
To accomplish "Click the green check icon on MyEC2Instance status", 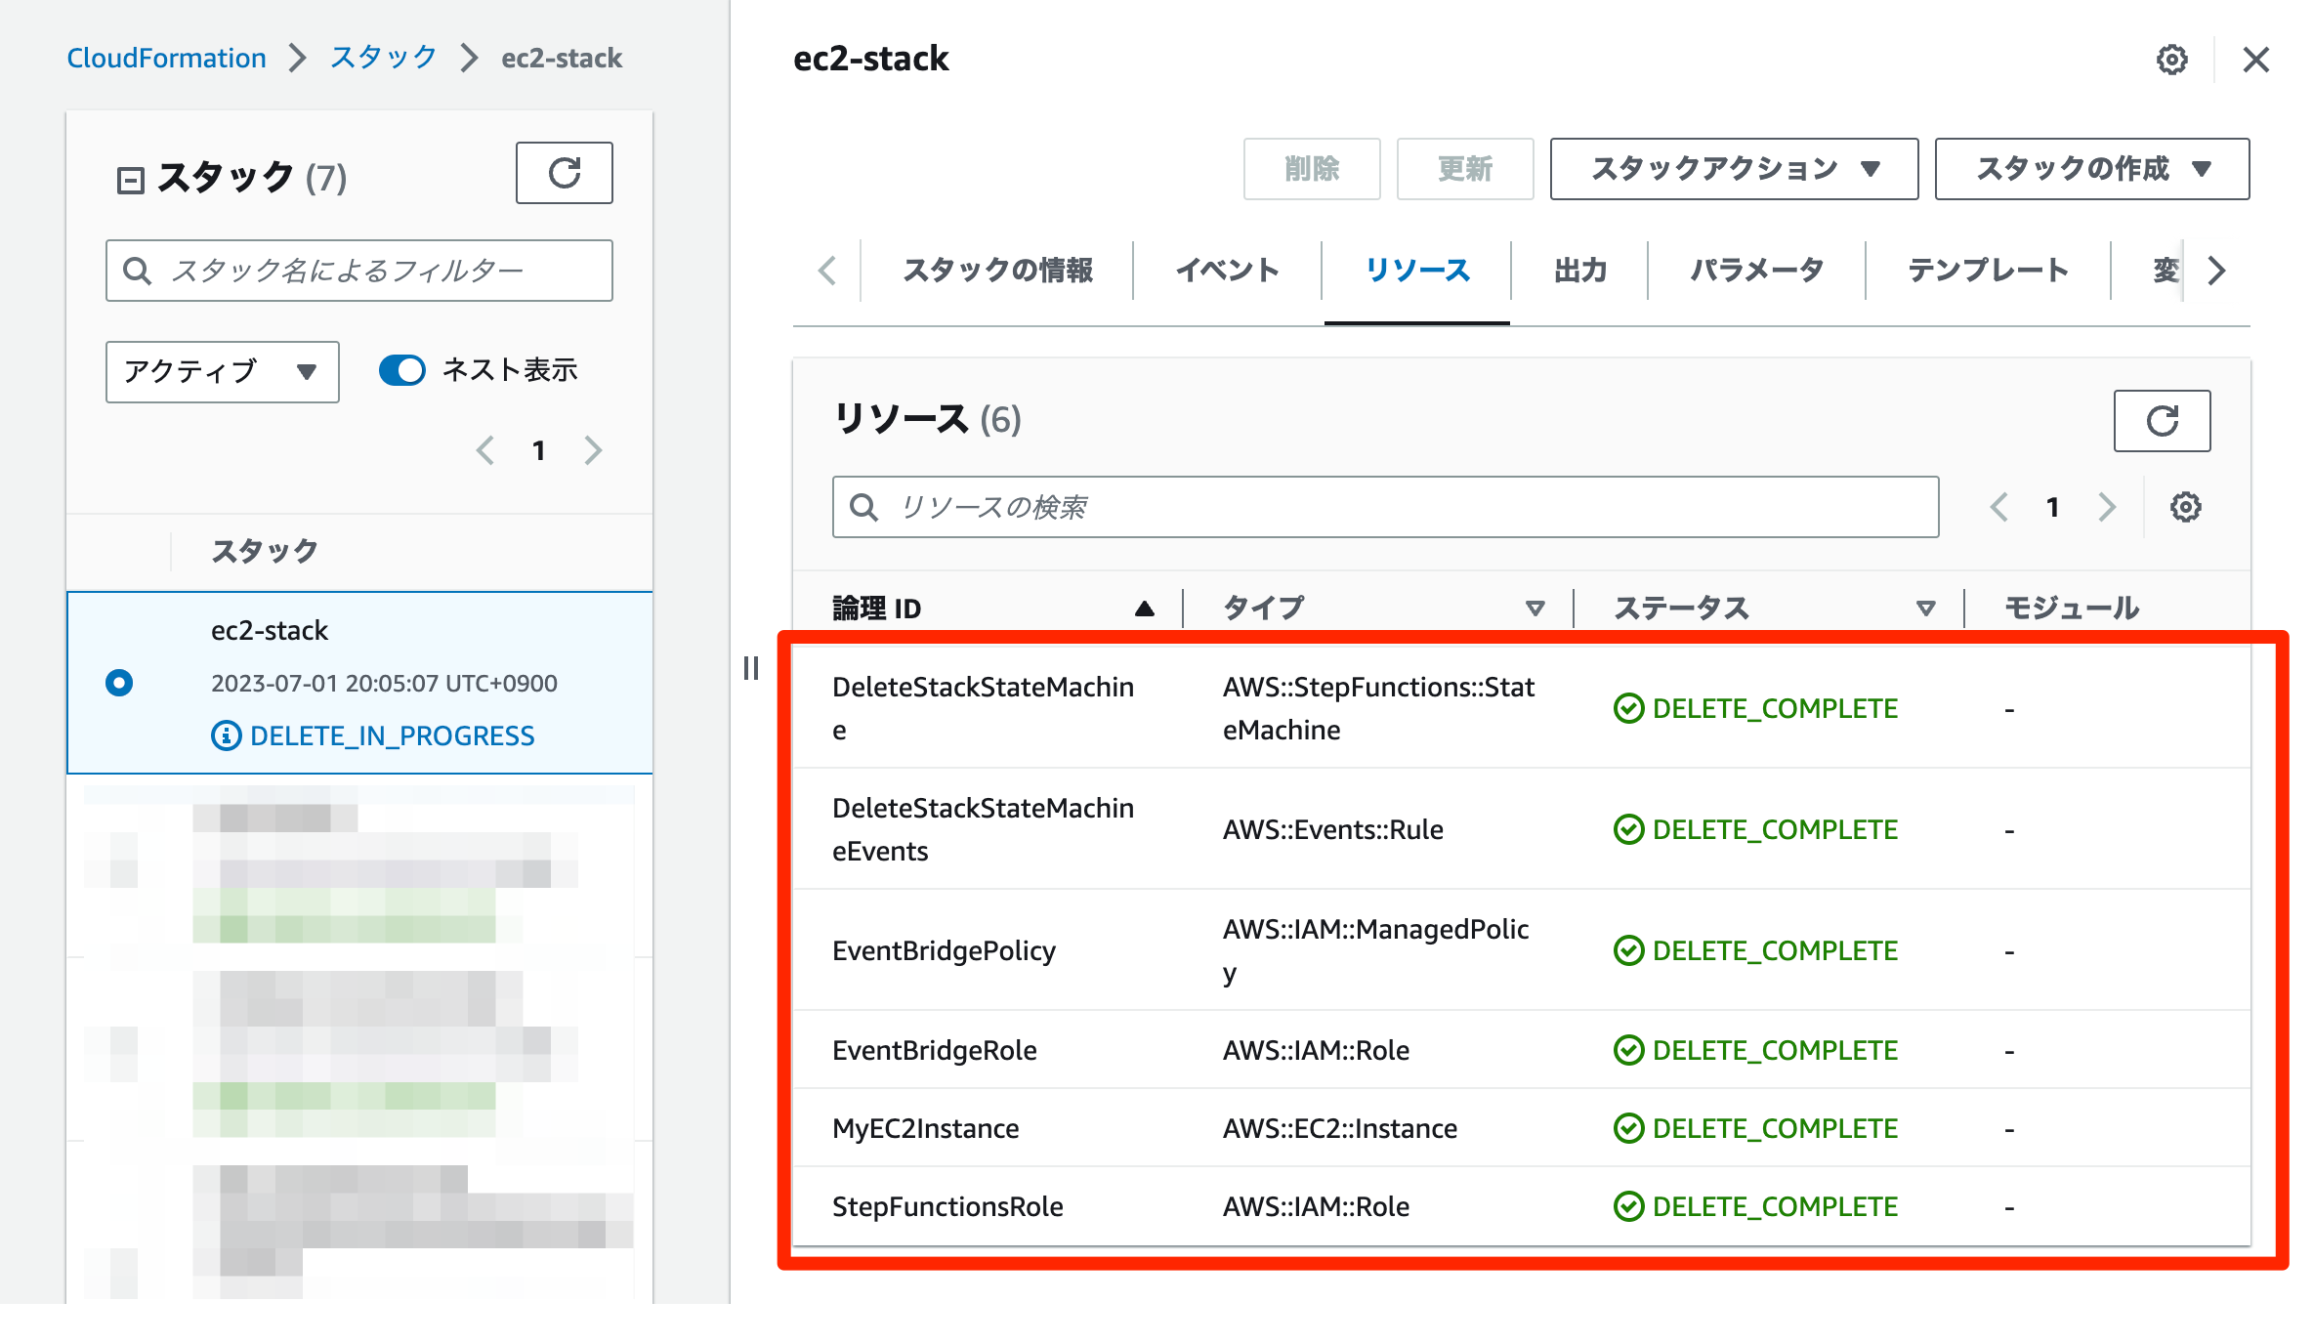I will click(1628, 1128).
